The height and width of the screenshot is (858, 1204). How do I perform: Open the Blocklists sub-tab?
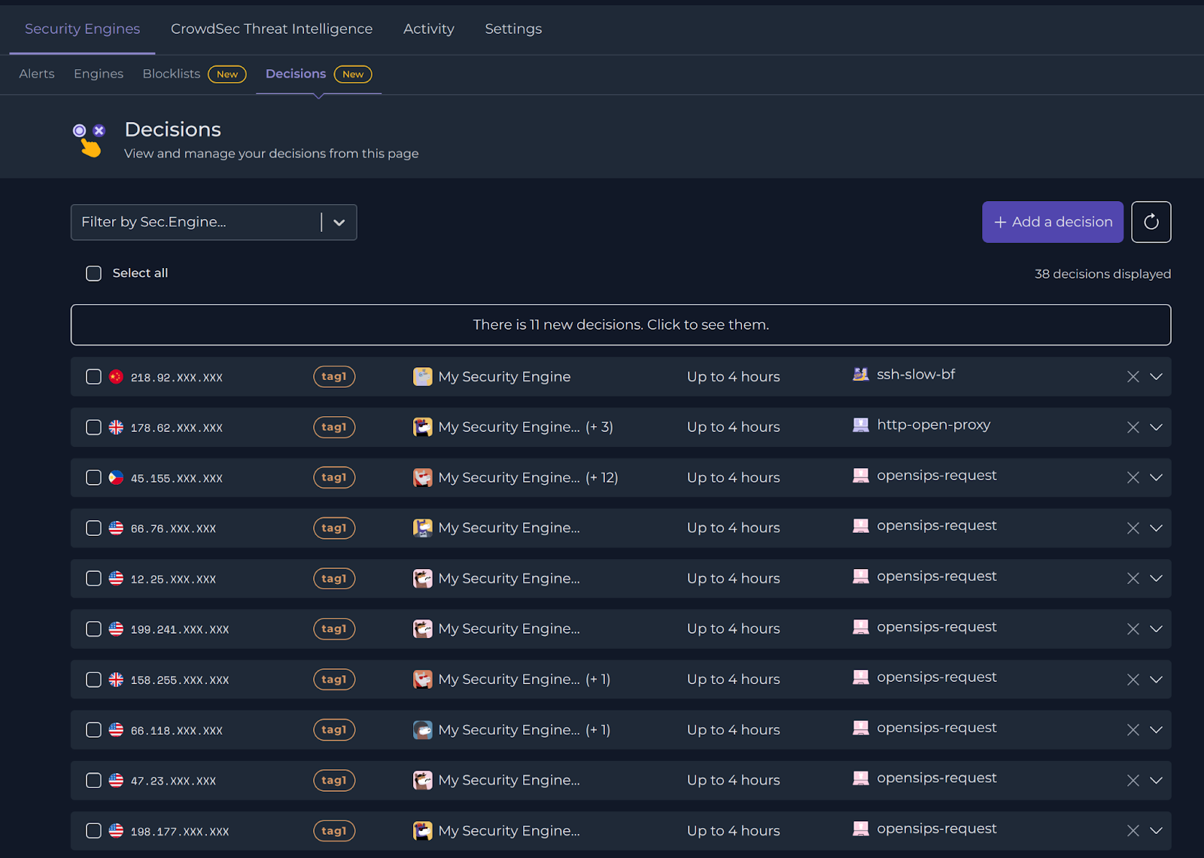[172, 74]
